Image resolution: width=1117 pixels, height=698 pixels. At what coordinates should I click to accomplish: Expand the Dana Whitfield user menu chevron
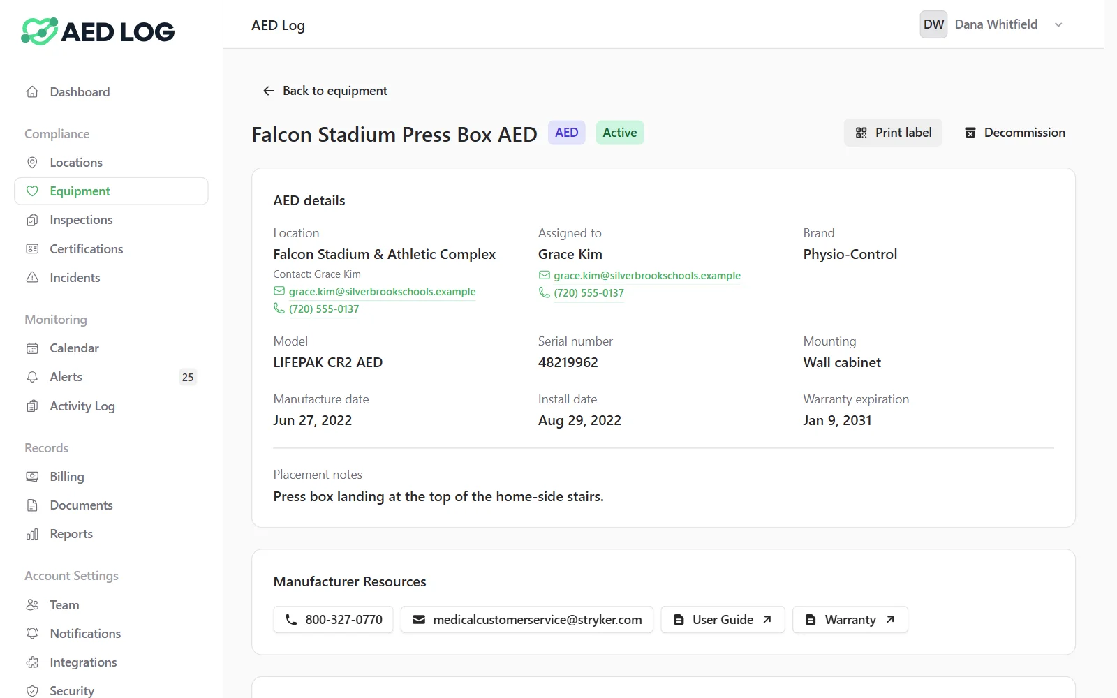coord(1058,25)
